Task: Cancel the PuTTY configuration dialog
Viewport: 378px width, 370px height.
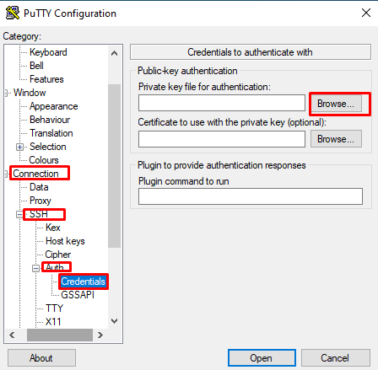Action: [x=336, y=358]
